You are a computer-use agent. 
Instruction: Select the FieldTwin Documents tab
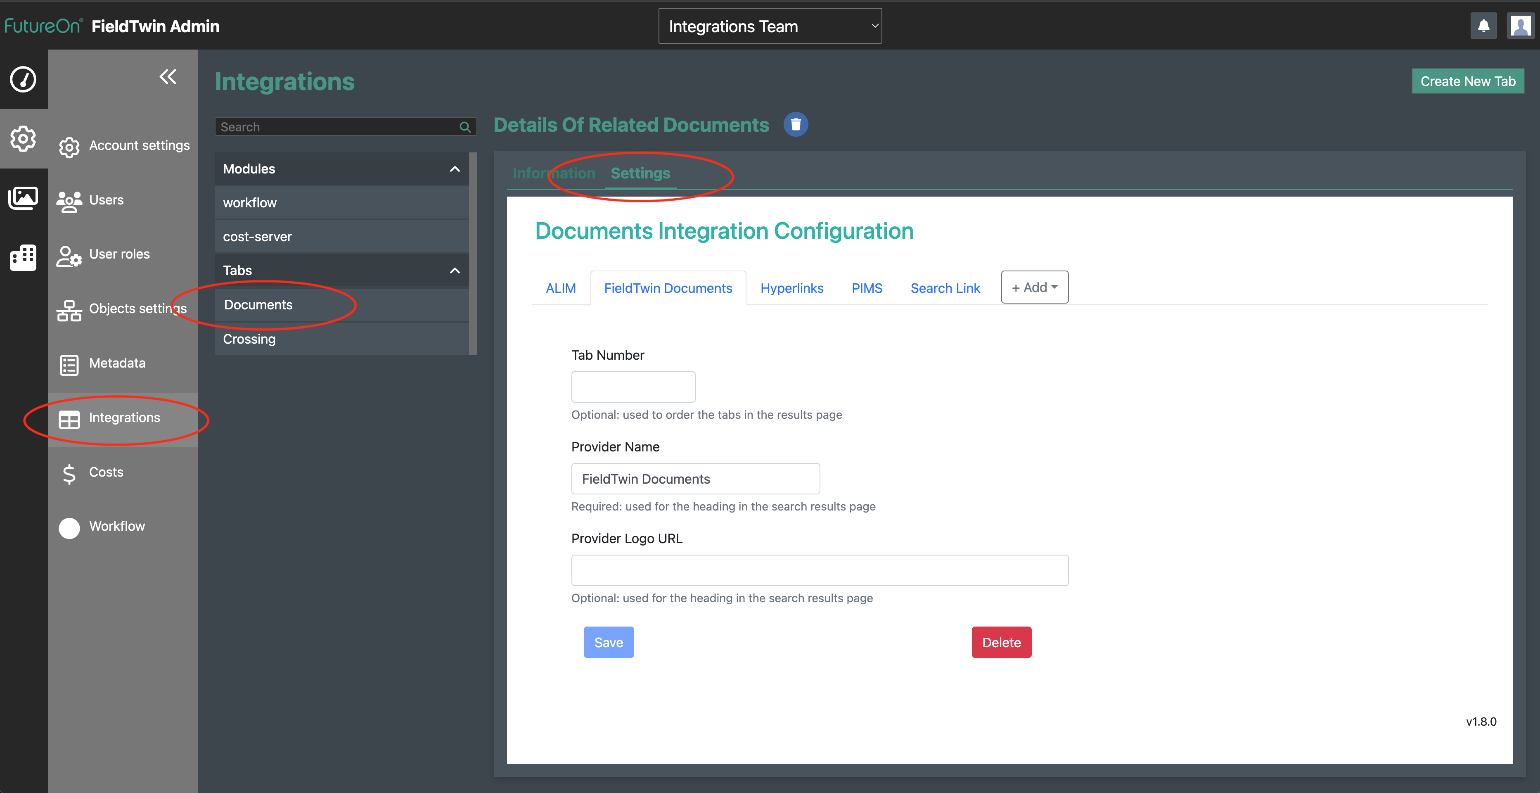pyautogui.click(x=668, y=288)
